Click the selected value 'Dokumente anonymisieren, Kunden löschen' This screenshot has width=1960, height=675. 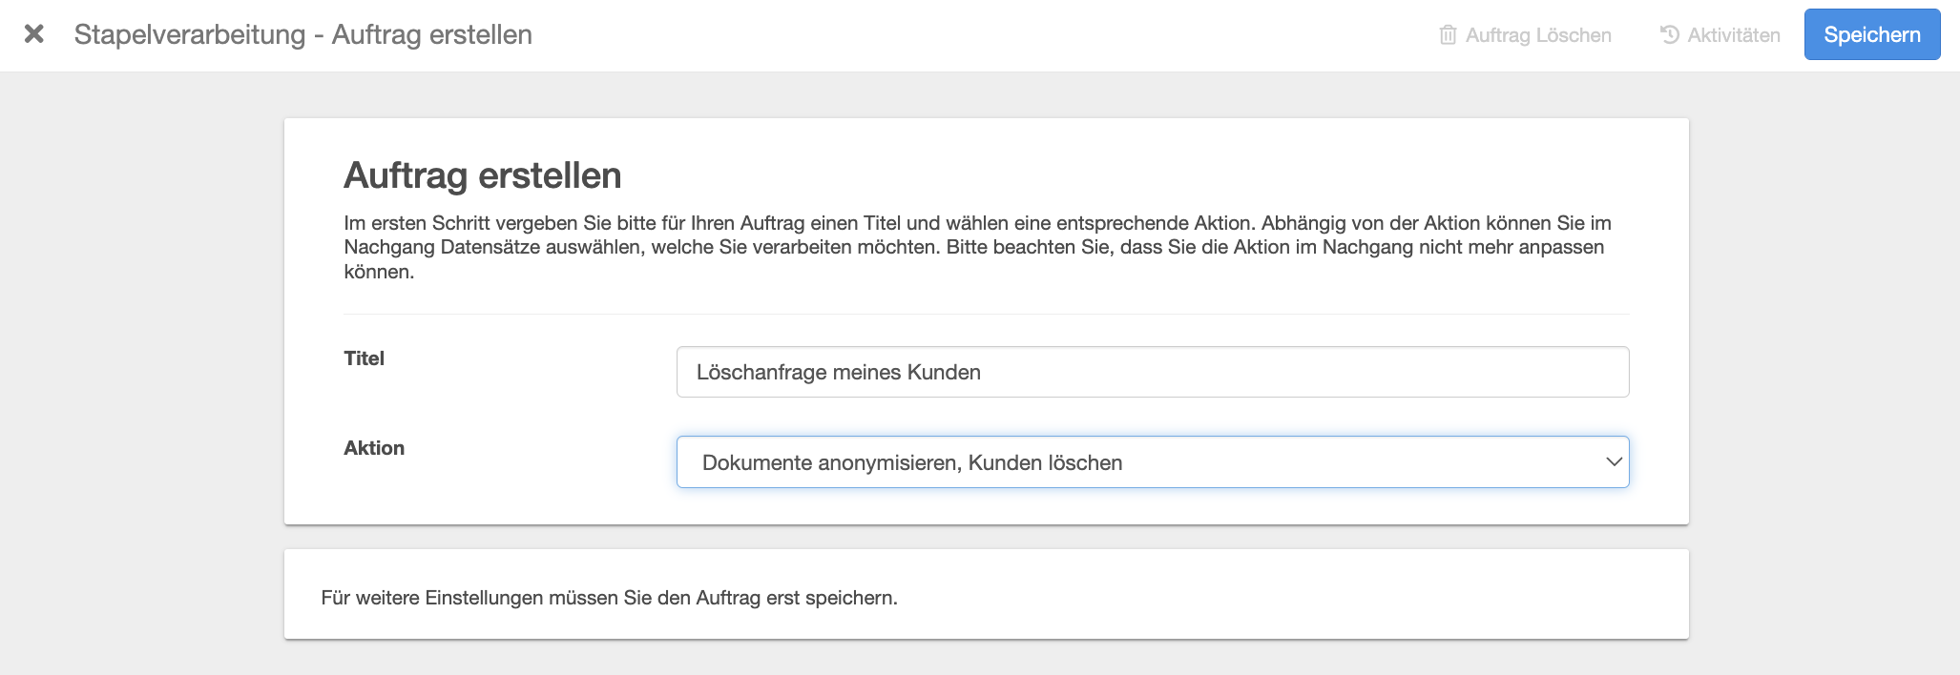click(911, 462)
